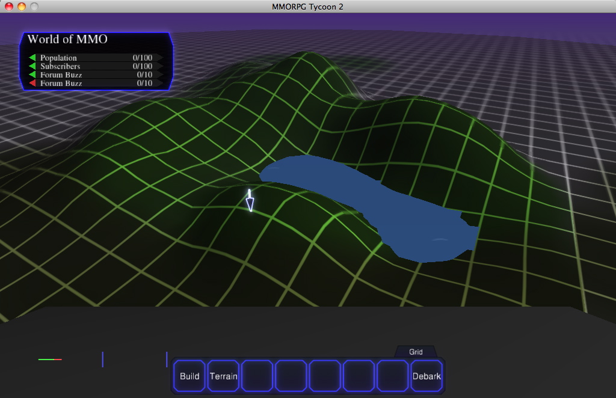616x398 pixels.
Task: Select the empty slot right of Terrain
Action: 257,376
